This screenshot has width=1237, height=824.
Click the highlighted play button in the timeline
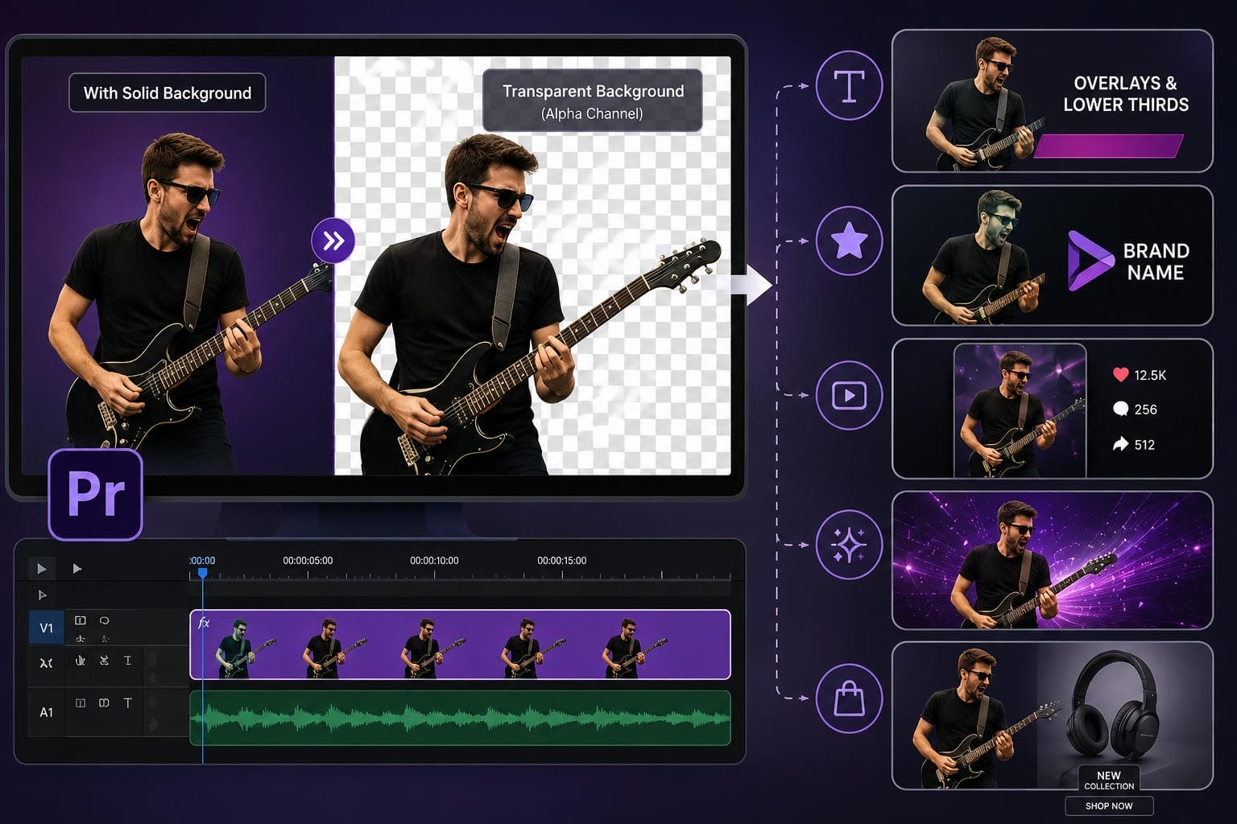pos(41,569)
